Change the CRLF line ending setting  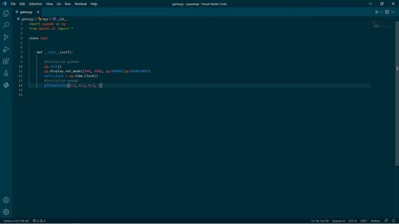pos(363,221)
